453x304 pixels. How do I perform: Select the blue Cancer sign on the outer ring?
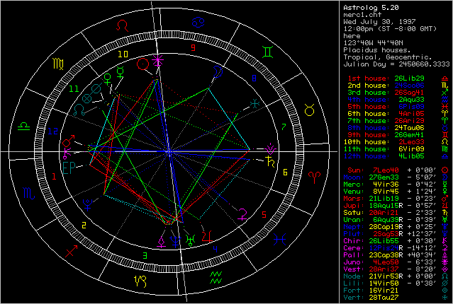(x=198, y=22)
